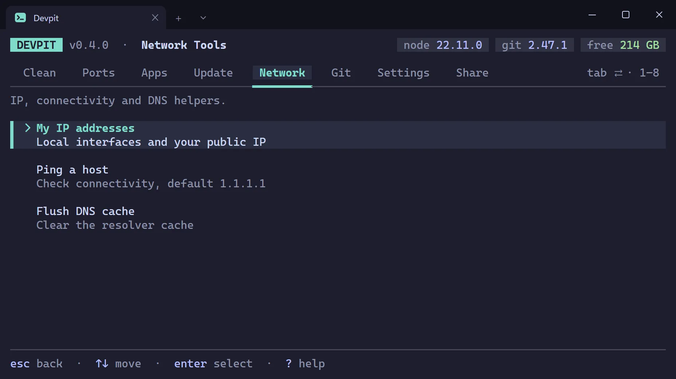This screenshot has width=676, height=379.
Task: Click the 1–8 tab shortcut hint
Action: [649, 73]
